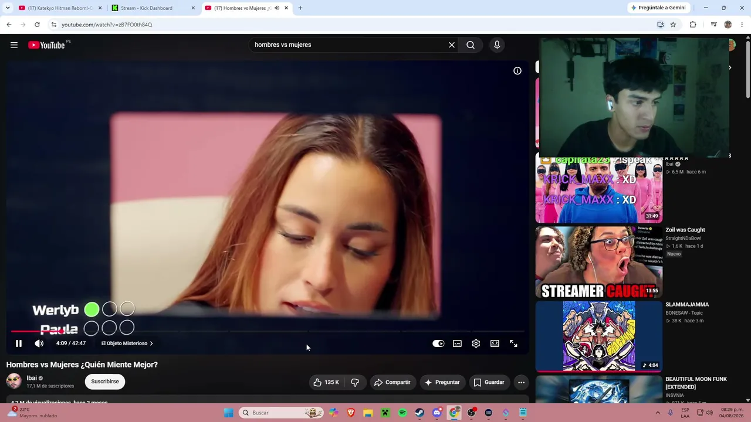This screenshot has width=751, height=422.
Task: Click the magnifier search button
Action: pos(471,45)
